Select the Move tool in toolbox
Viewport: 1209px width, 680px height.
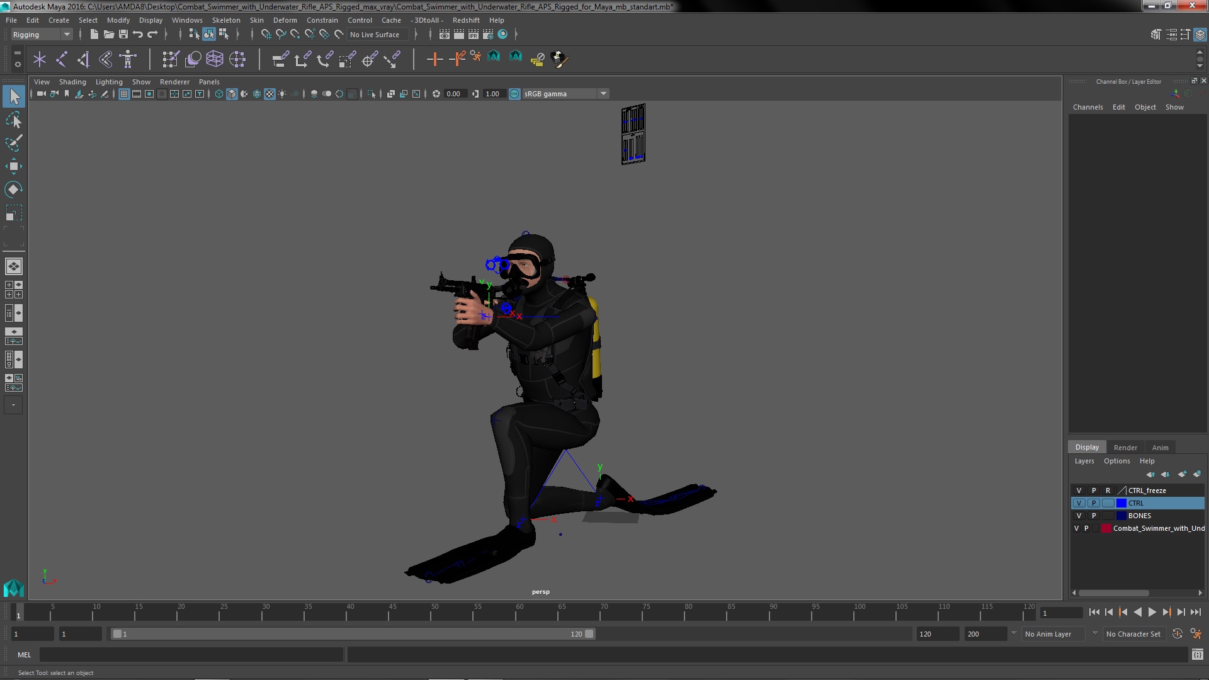[x=13, y=166]
